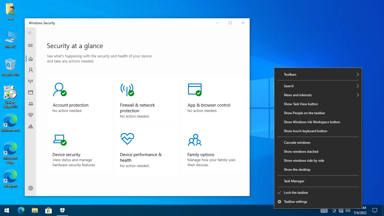Select the Microsoft Edge desktop shortcut
Image resolution: width=384 pixels, height=216 pixels.
tap(10, 152)
